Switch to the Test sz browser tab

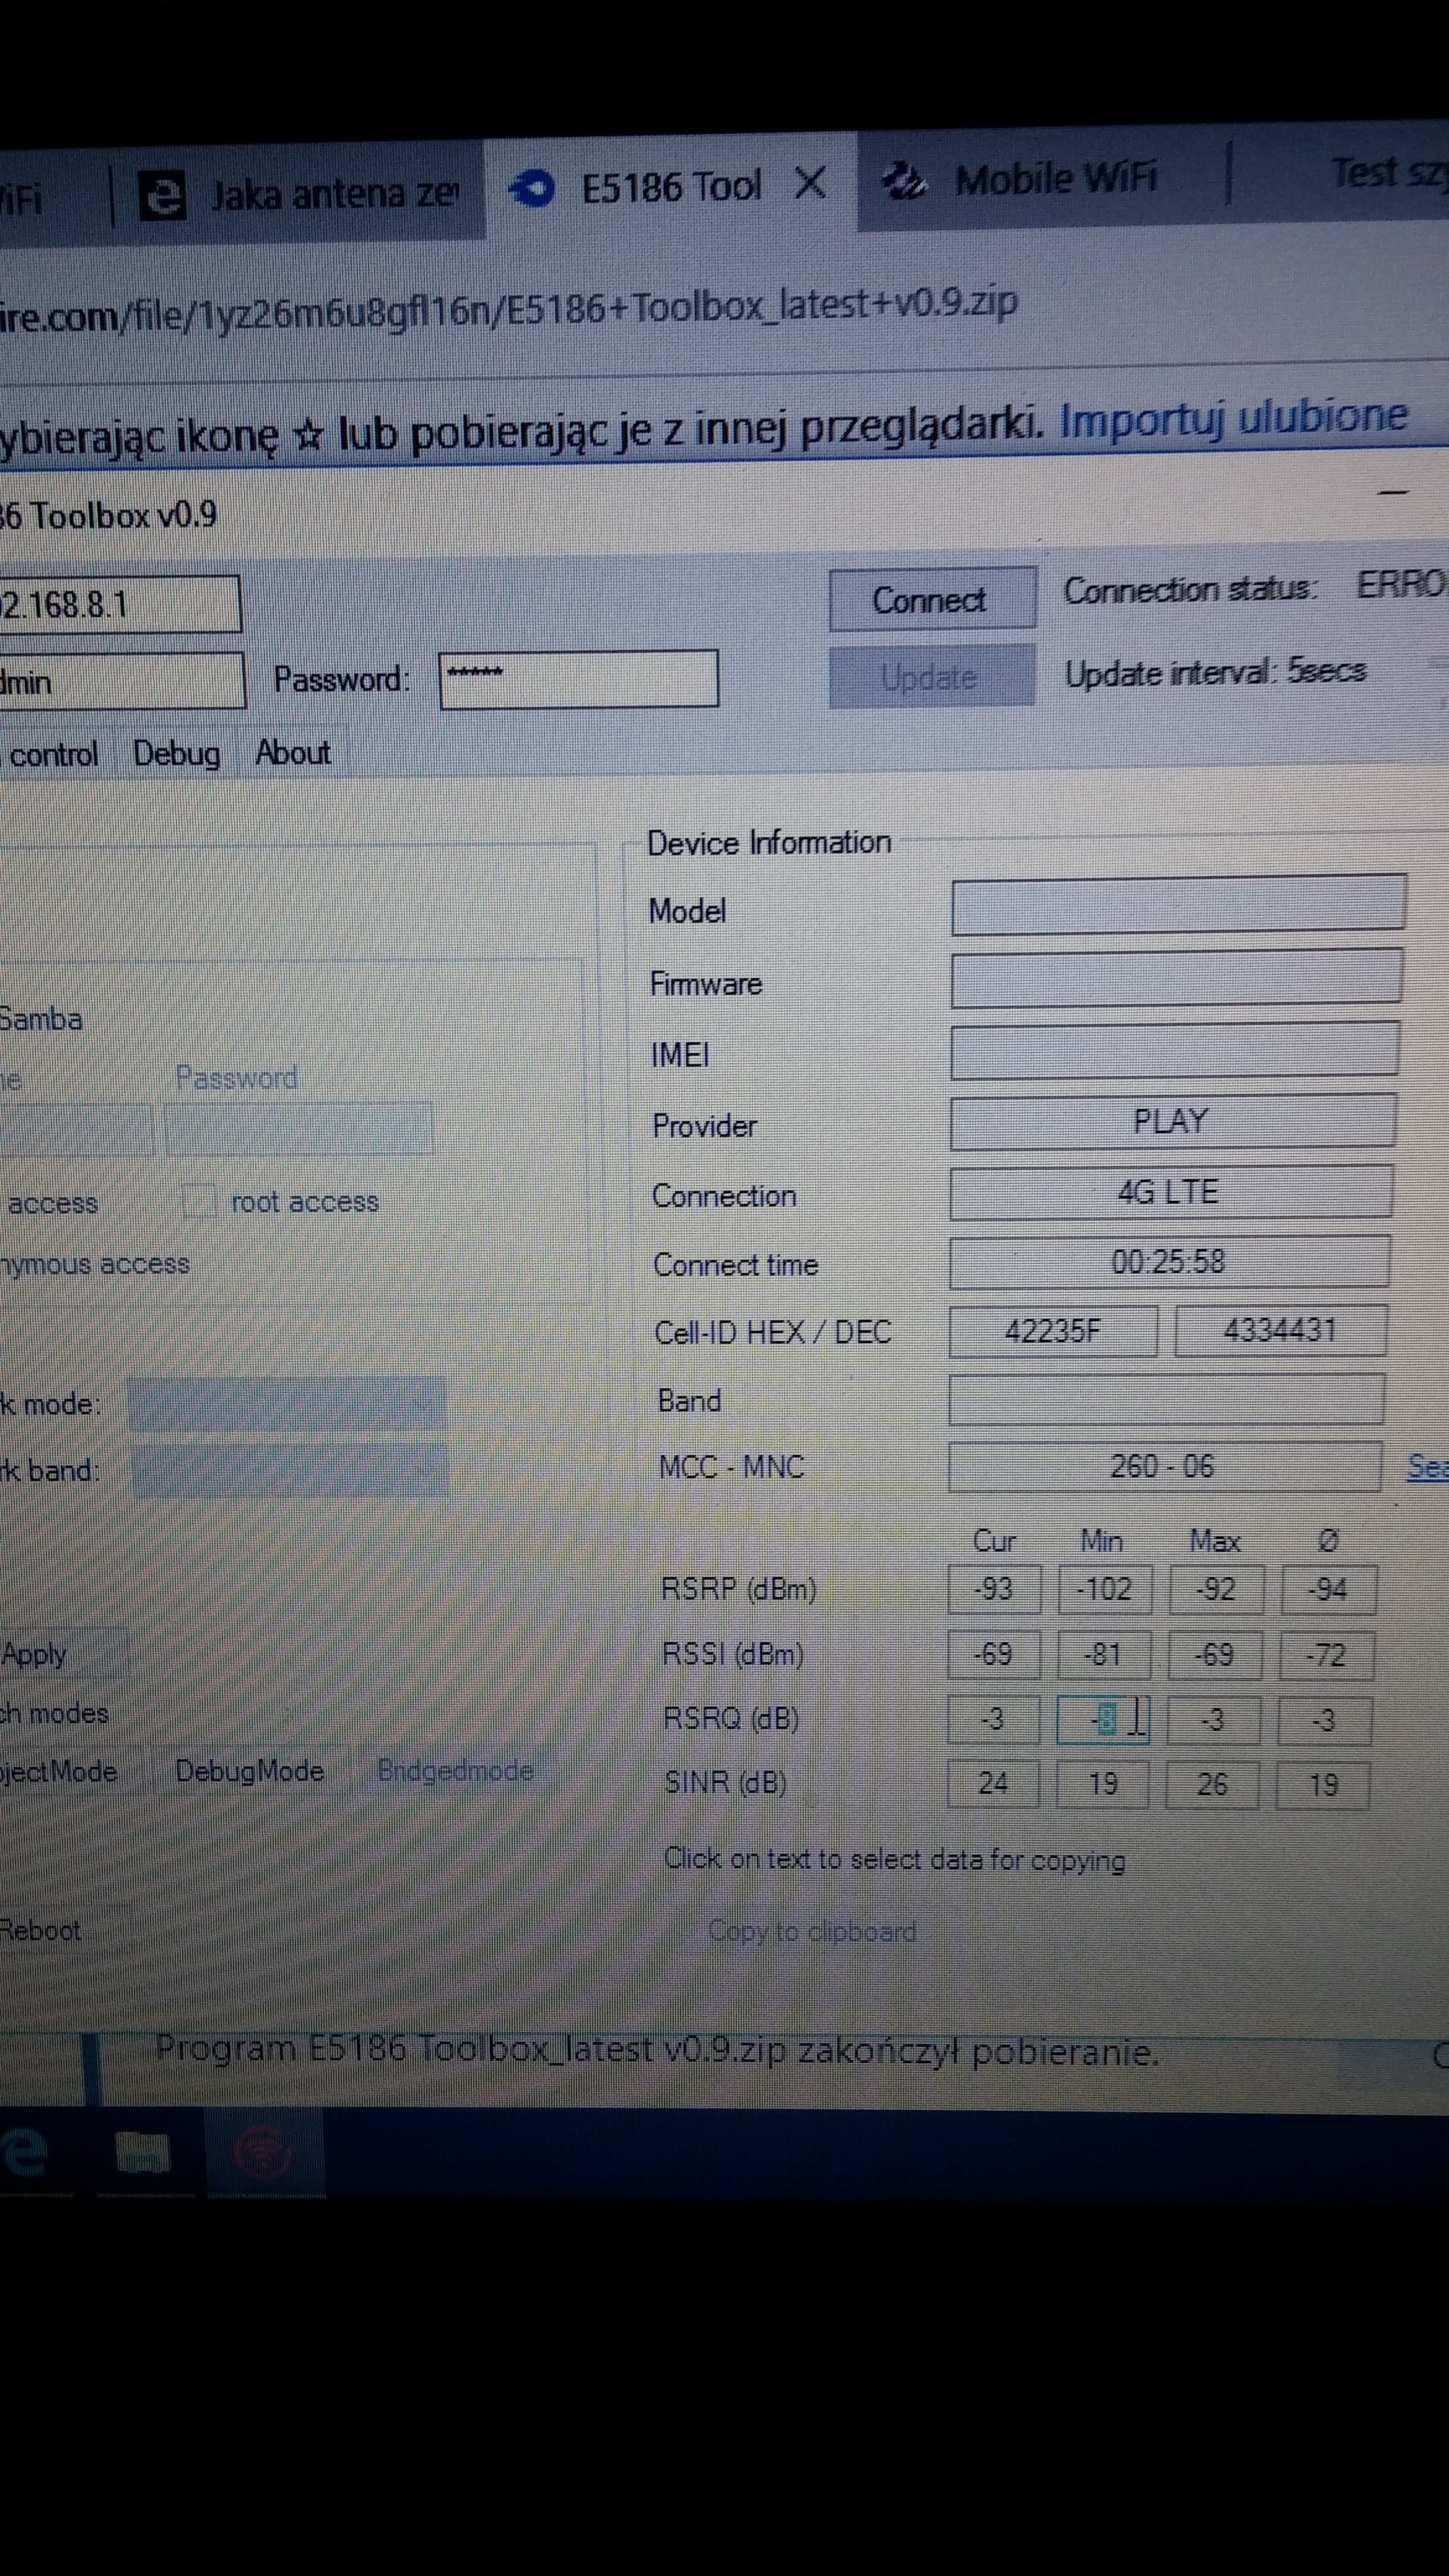pyautogui.click(x=1388, y=172)
